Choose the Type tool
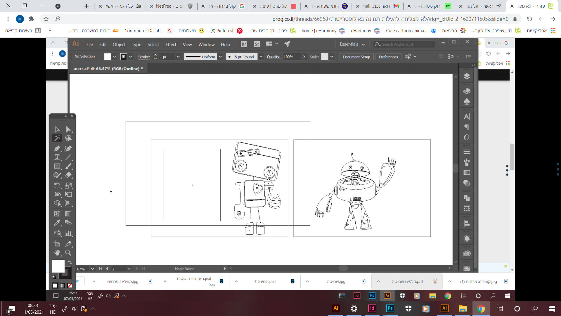The height and width of the screenshot is (316, 561). coord(57,157)
